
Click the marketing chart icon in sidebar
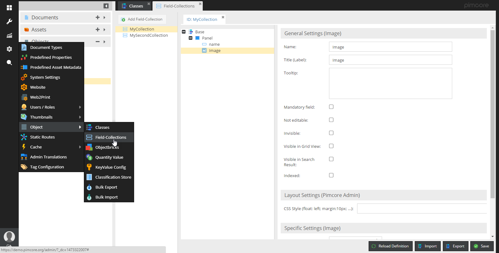[x=9, y=35]
